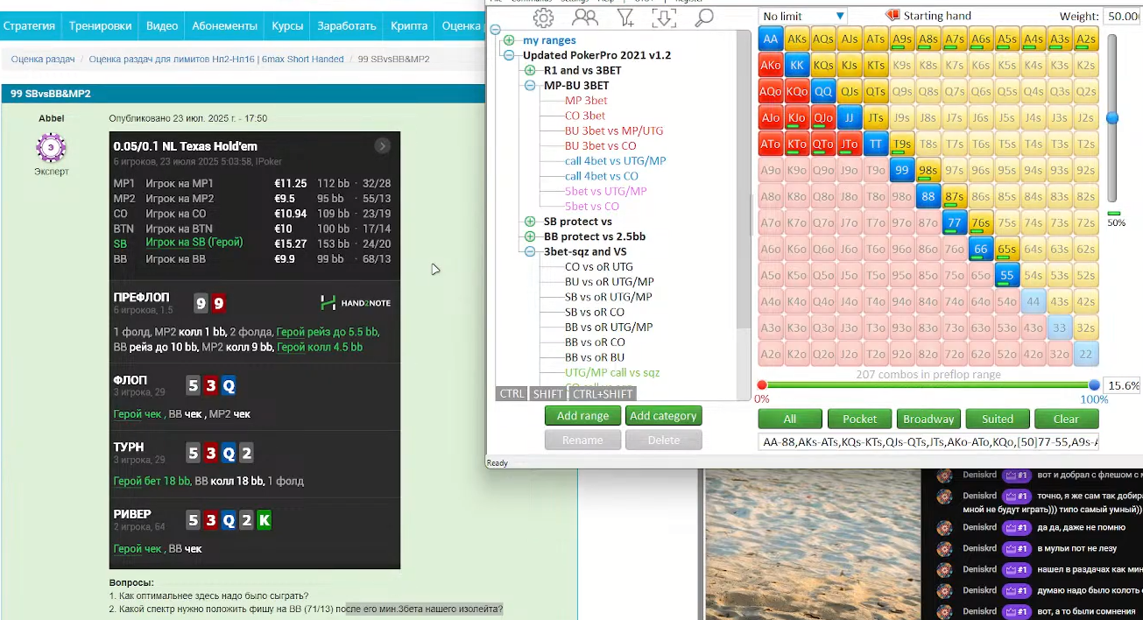The image size is (1143, 620).
Task: Click the Abbel expert avatar badge
Action: point(52,147)
